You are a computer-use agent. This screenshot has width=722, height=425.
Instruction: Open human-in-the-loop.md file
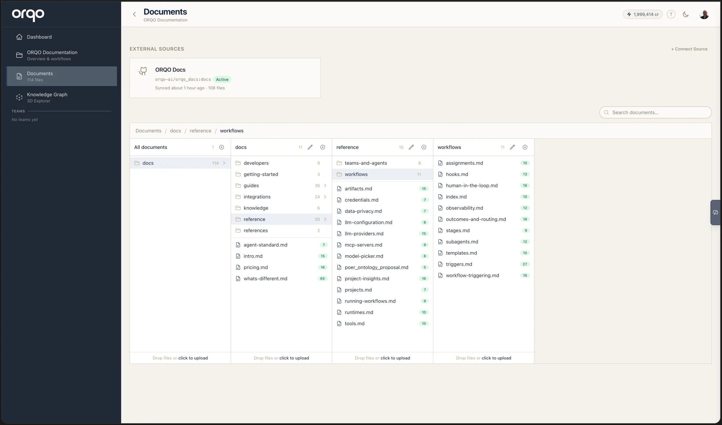(x=483, y=186)
